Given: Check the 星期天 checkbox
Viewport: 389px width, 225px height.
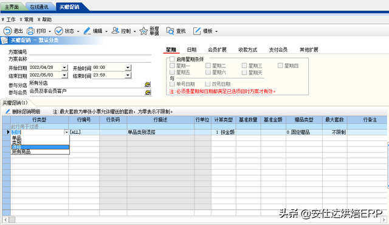Looking at the screenshot, I should tap(244, 72).
